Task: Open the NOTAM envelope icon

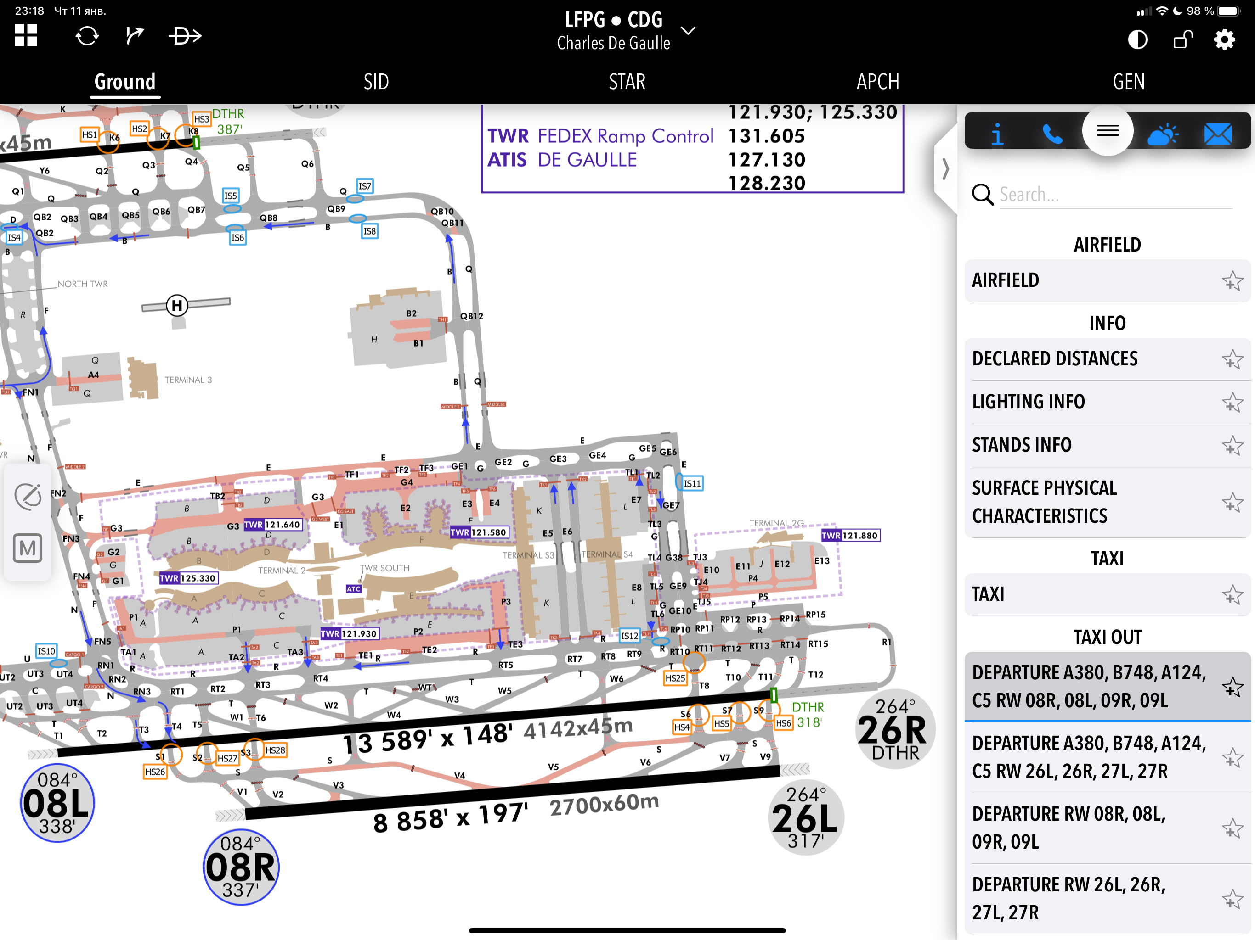Action: (1217, 134)
